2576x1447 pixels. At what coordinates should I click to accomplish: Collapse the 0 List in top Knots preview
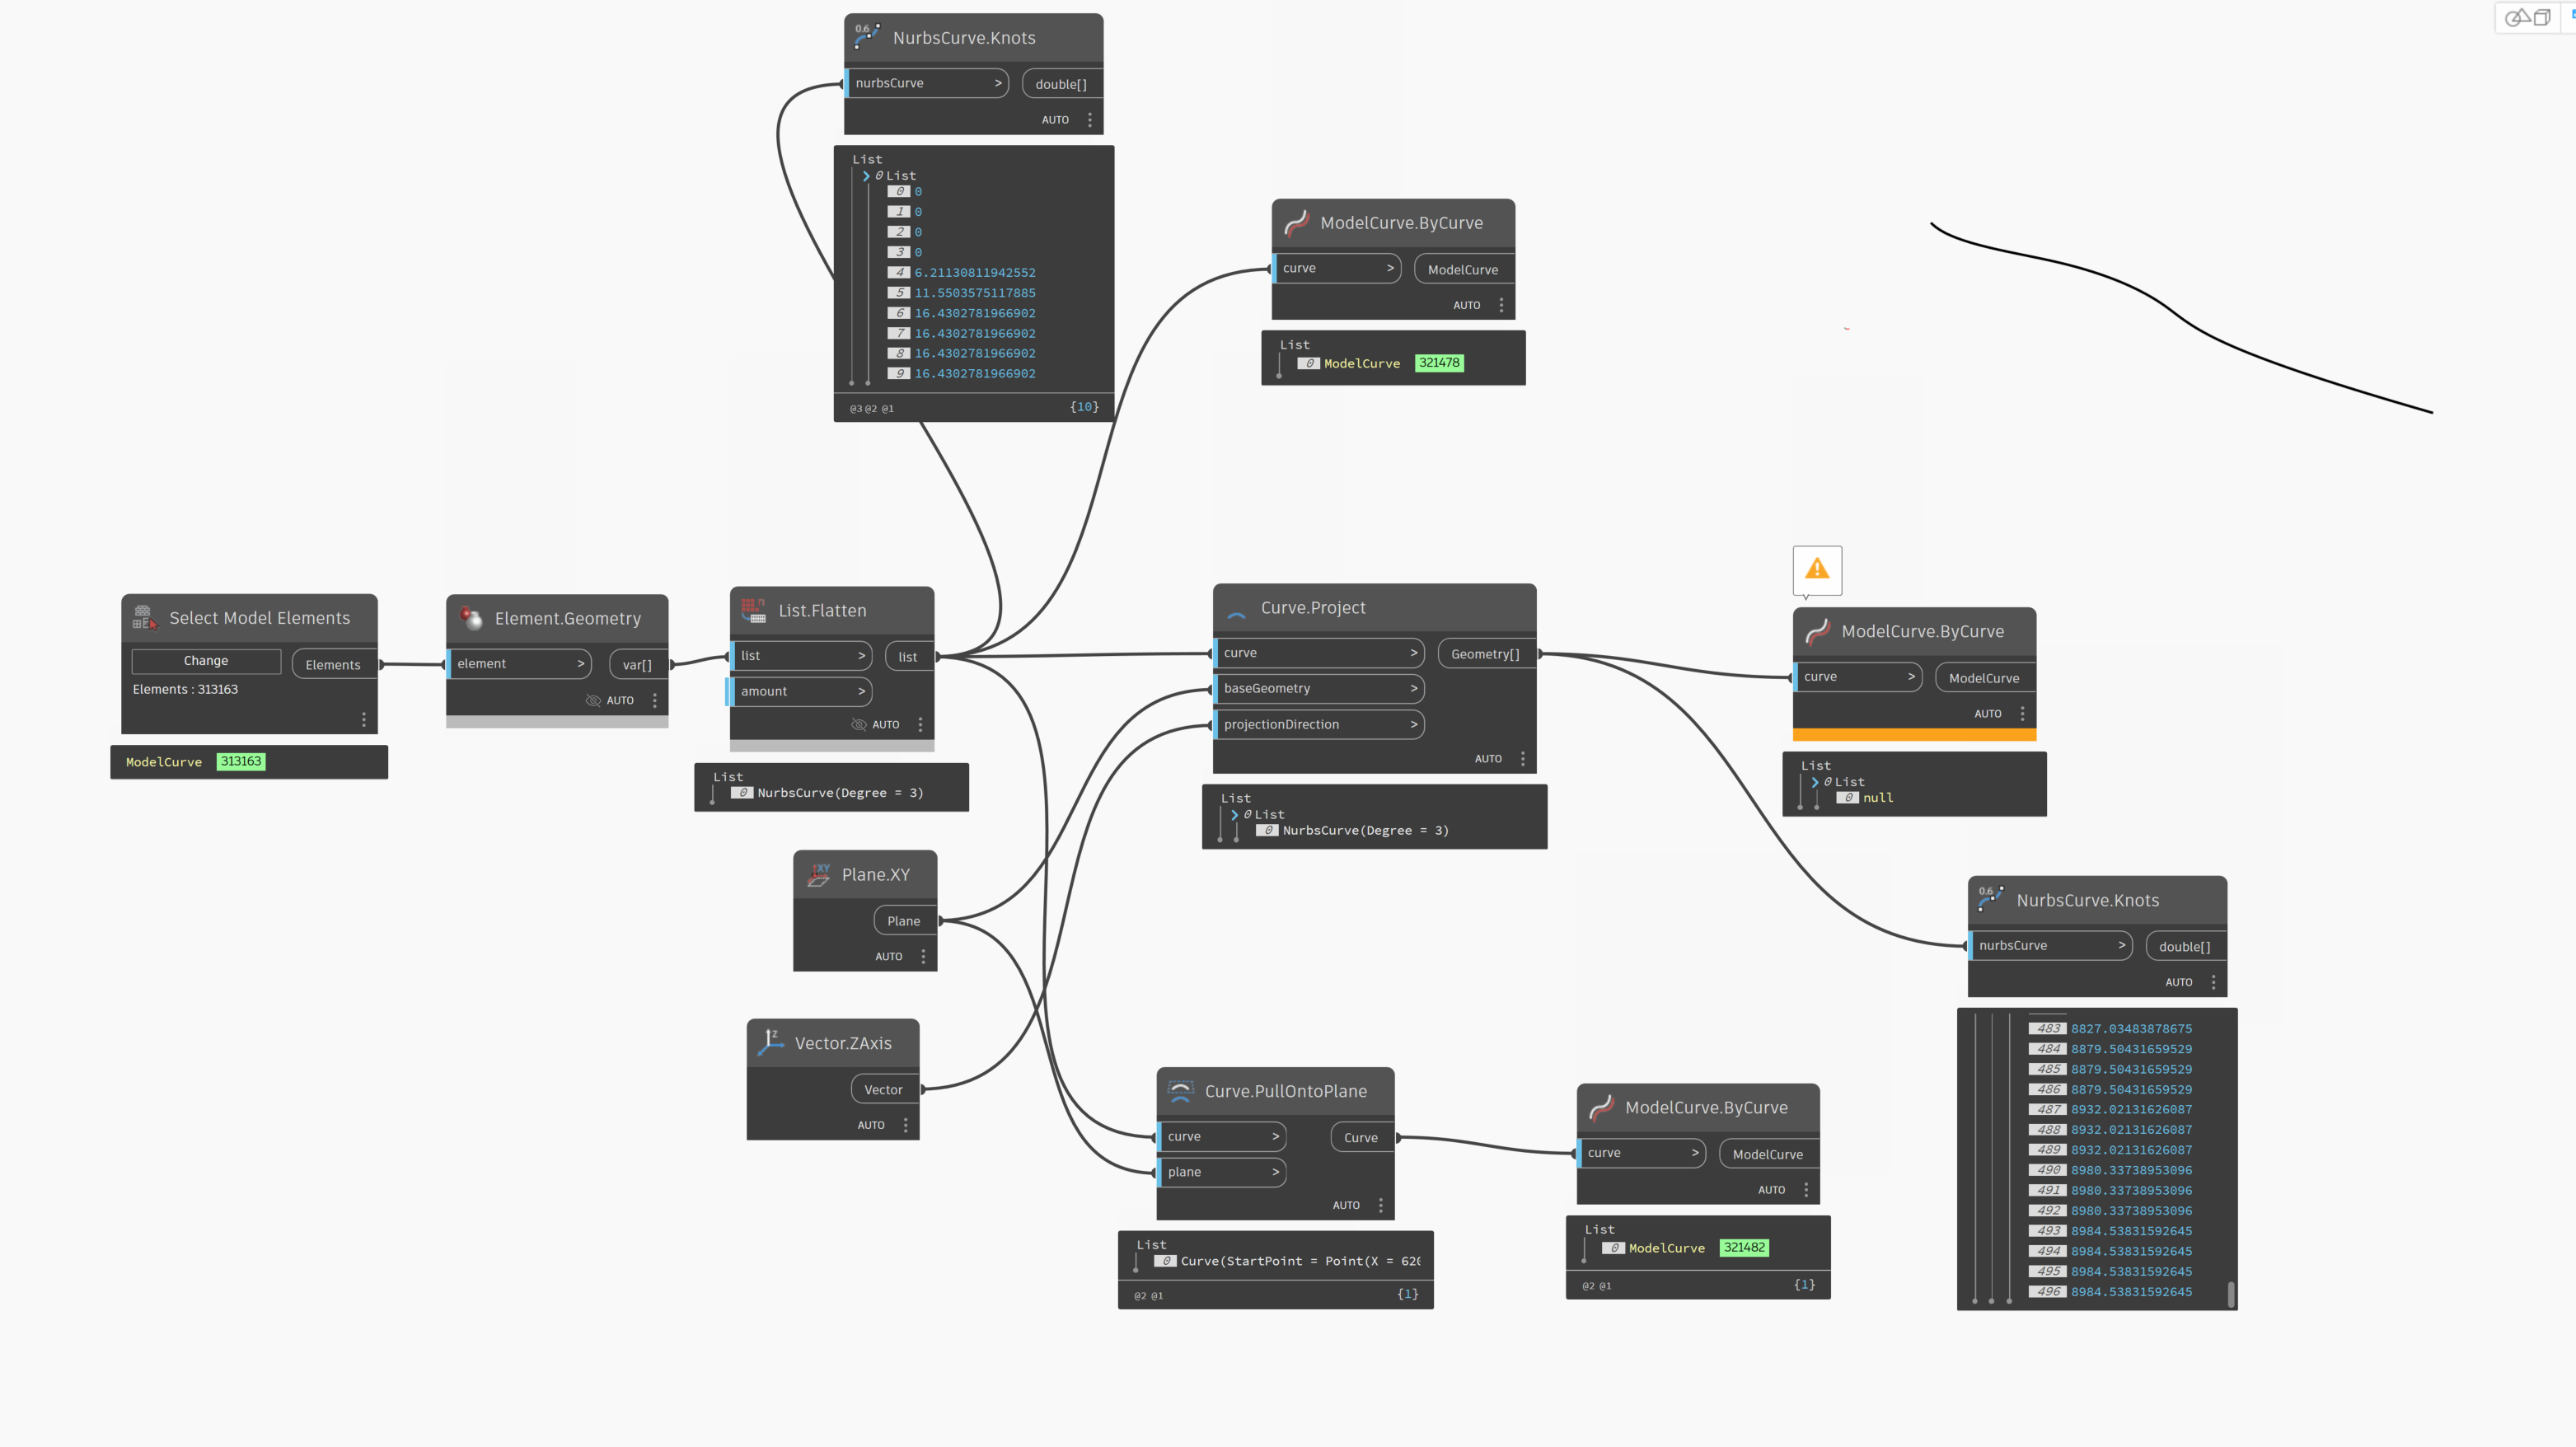(866, 176)
